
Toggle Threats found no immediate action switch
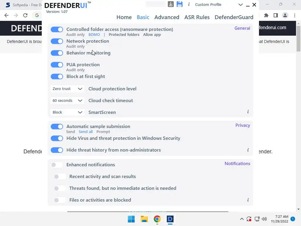[x=60, y=188]
